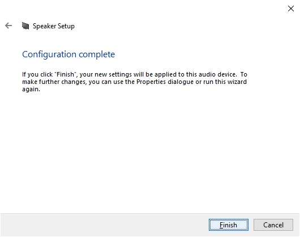Screen dimensions: 300x237
Task: Close the Speaker Setup wizard window
Action: coord(291,9)
